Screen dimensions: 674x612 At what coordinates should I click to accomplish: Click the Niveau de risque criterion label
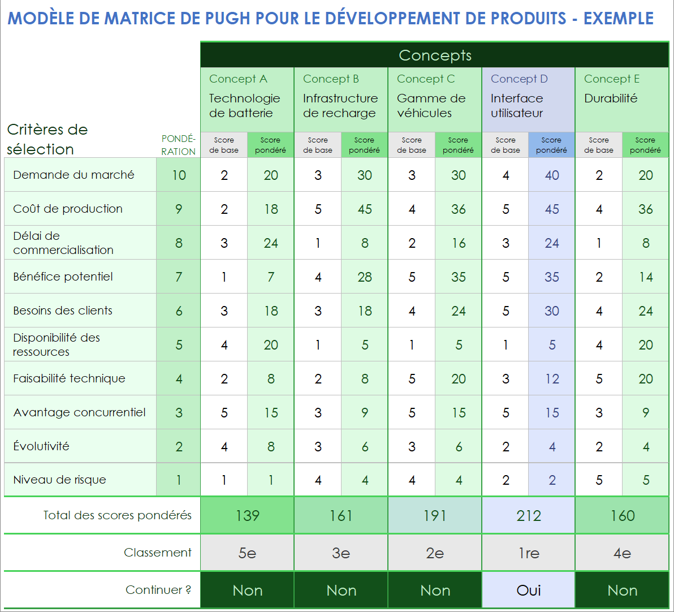(x=50, y=480)
